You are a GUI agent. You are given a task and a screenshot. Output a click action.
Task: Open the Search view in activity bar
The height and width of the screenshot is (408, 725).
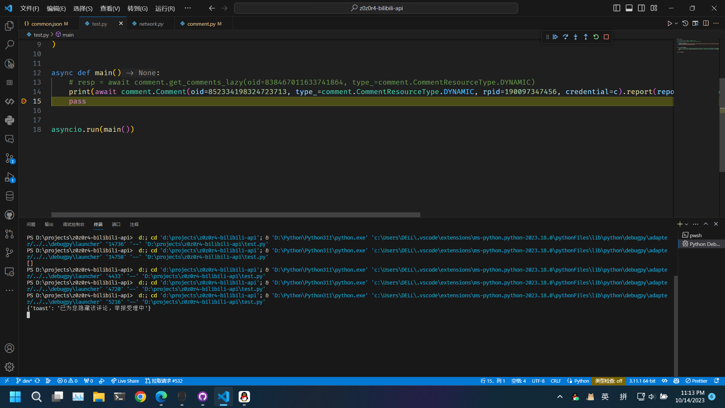(9, 45)
